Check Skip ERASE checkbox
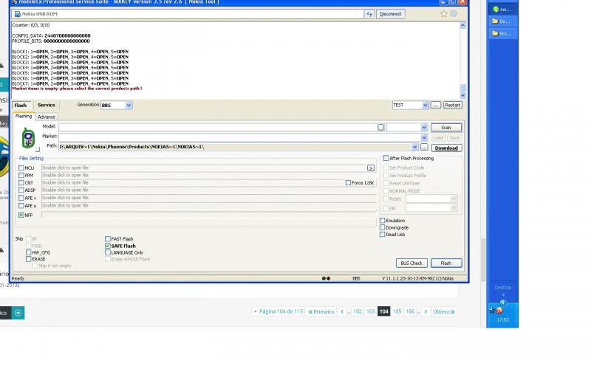This screenshot has height=369, width=591. pos(29,259)
